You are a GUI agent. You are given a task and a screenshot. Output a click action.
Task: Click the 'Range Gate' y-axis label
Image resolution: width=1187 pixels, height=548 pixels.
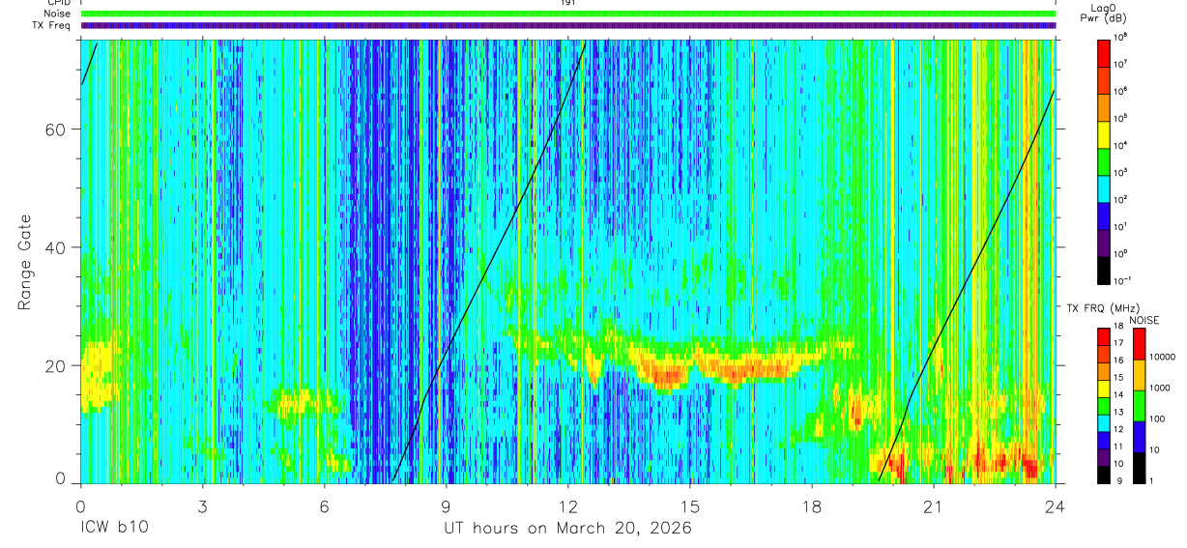point(26,262)
